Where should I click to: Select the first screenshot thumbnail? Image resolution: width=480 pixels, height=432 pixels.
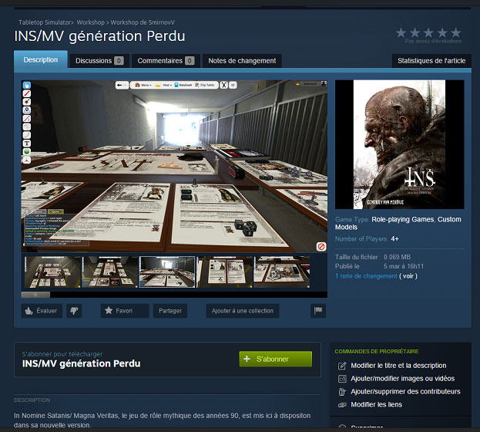[x=50, y=272]
